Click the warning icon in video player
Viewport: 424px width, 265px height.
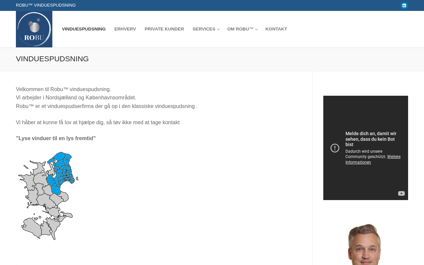(x=335, y=148)
